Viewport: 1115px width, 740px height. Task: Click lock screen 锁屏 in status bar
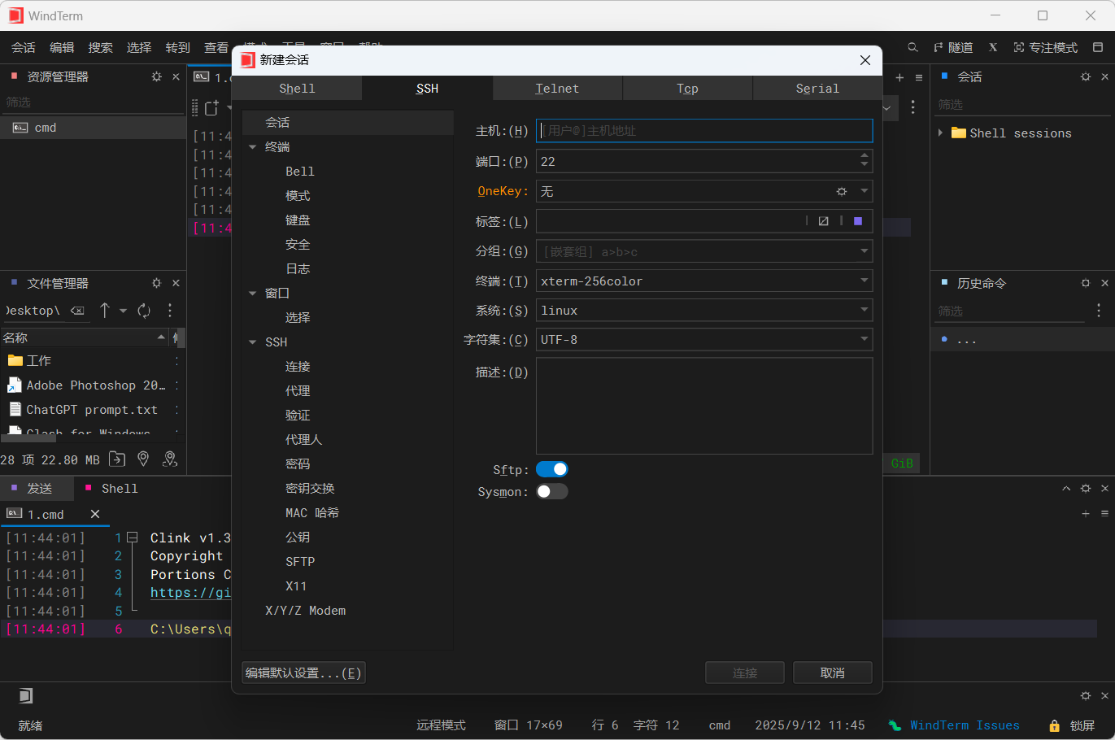(x=1072, y=725)
